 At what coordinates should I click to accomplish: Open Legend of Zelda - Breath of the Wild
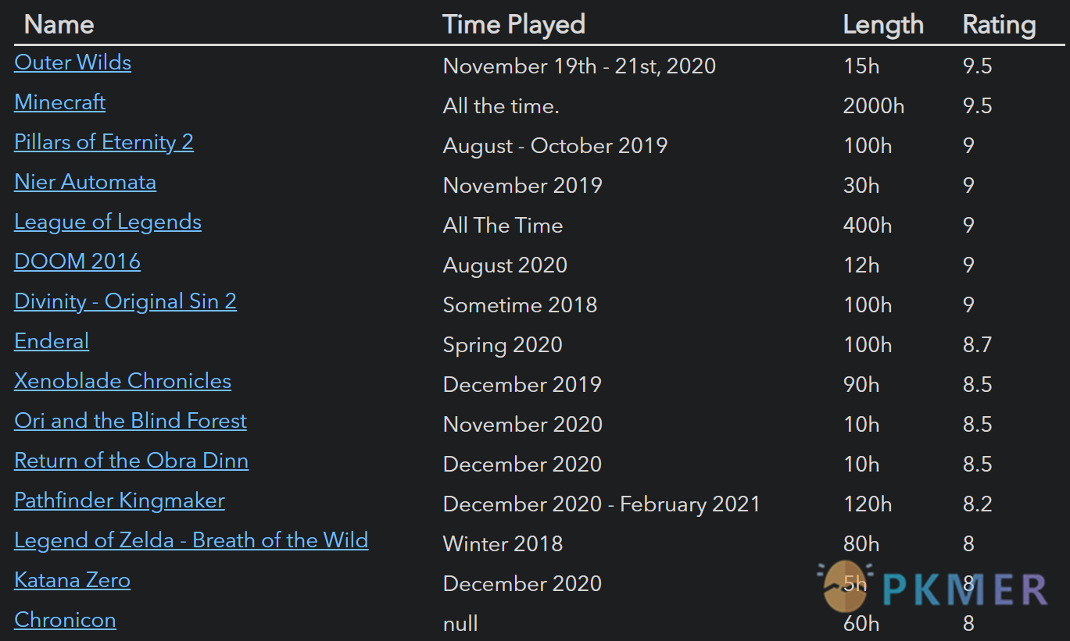tap(191, 540)
